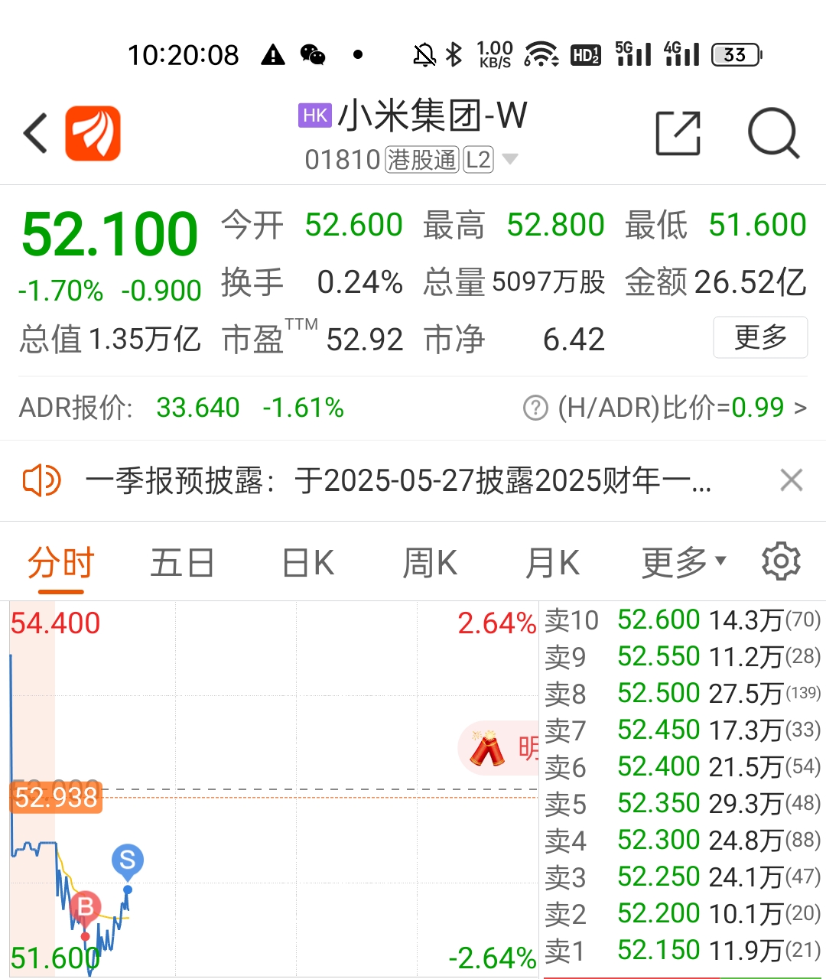Tap the 金额 26.52亿 value
826x979 pixels.
point(750,282)
